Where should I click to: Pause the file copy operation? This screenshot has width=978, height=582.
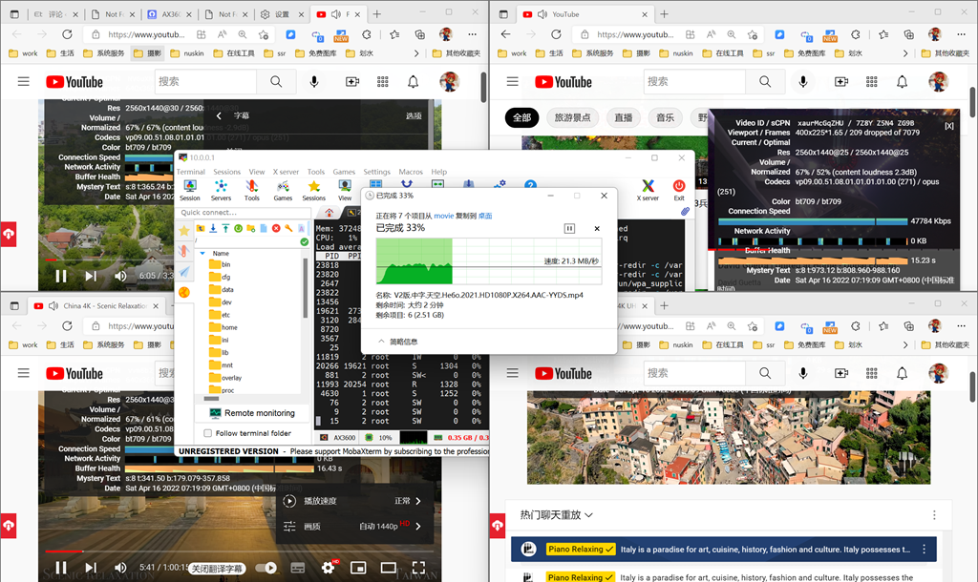pyautogui.click(x=569, y=229)
